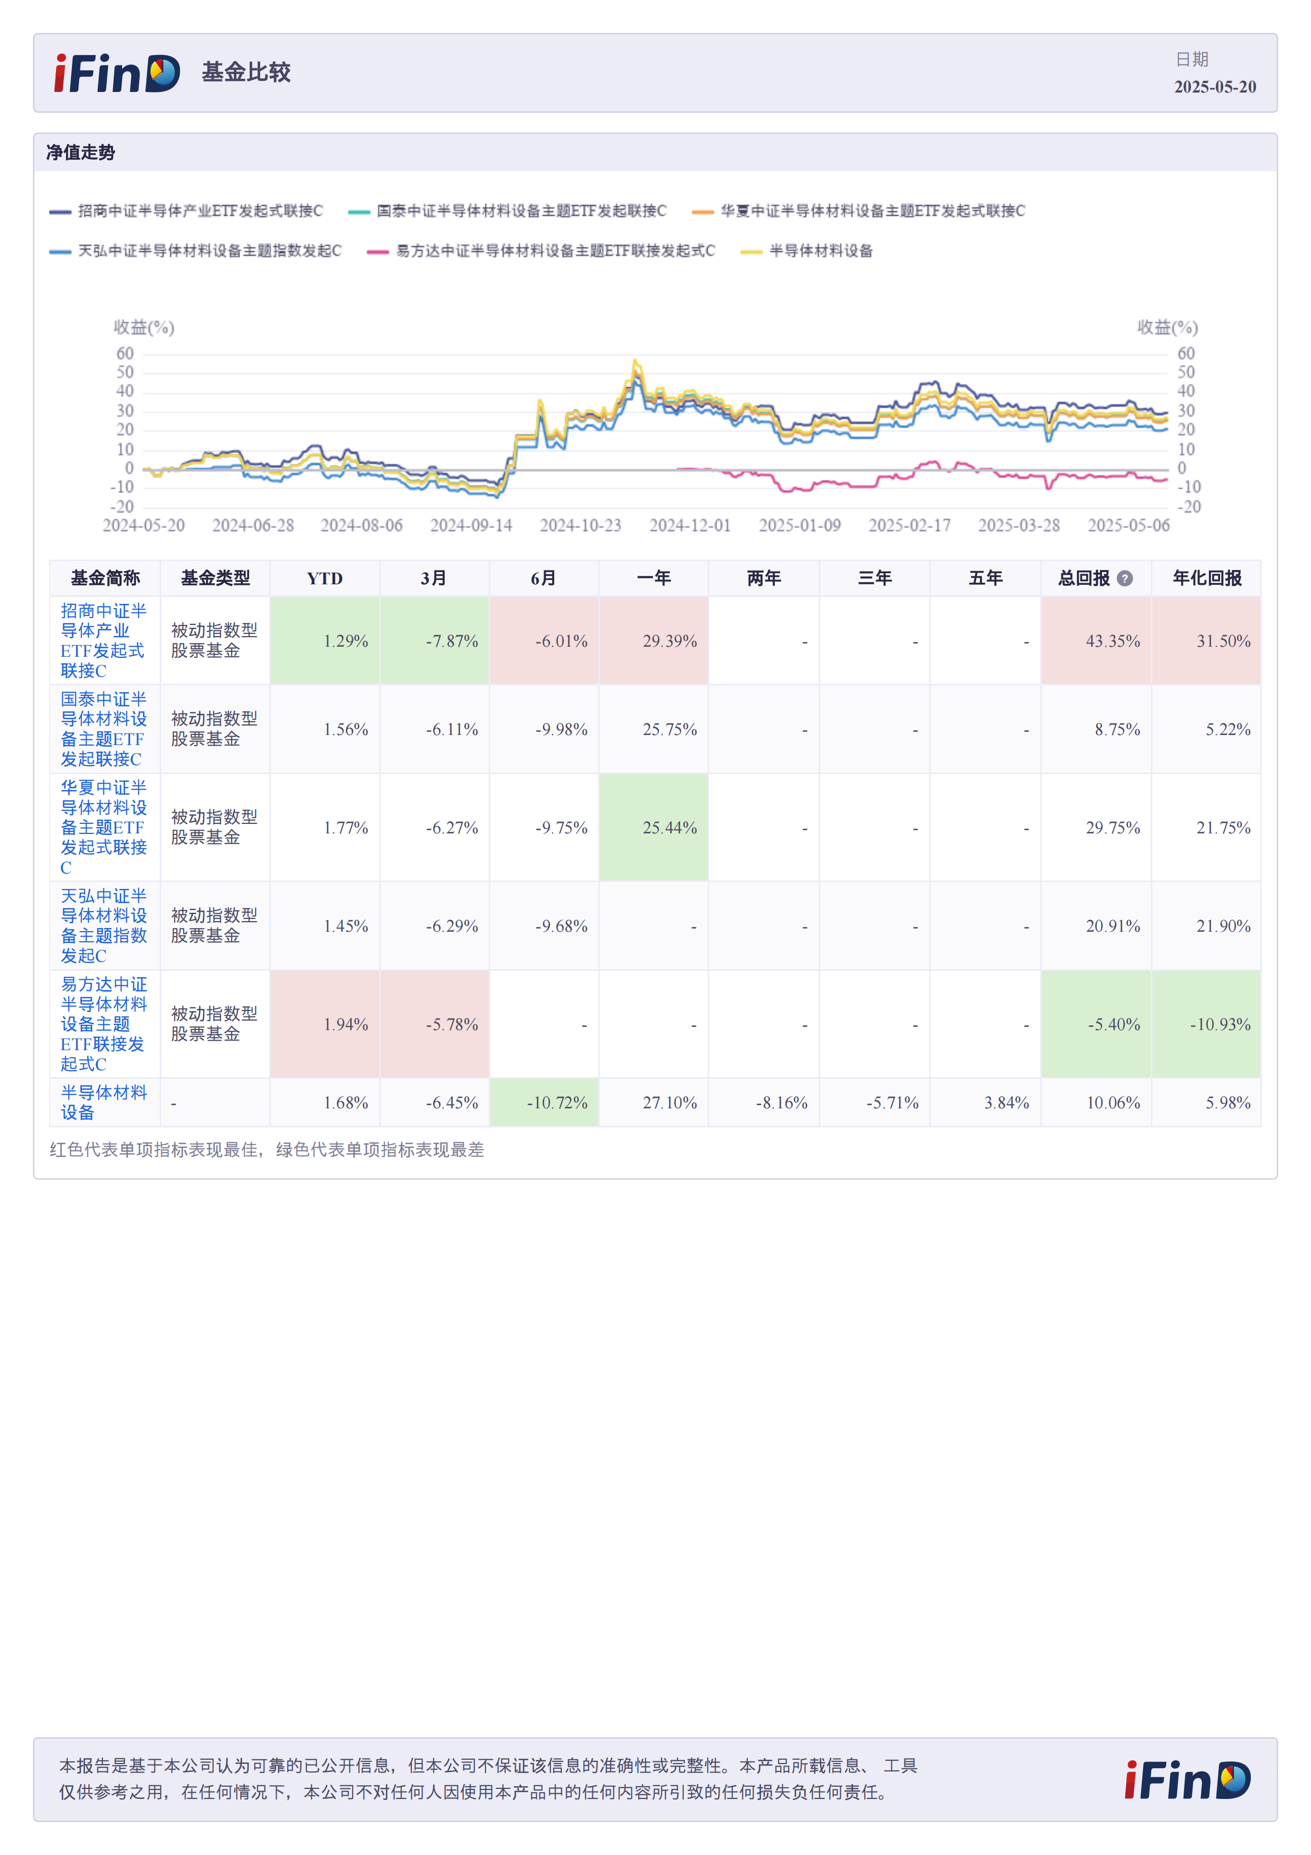The height and width of the screenshot is (1855, 1311).
Task: Select the -8.16% two-year cell
Action: point(763,1103)
